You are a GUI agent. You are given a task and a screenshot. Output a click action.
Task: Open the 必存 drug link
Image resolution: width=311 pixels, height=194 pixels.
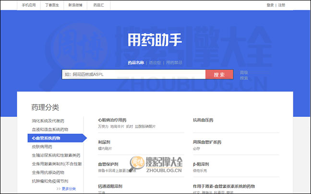tap(196, 148)
